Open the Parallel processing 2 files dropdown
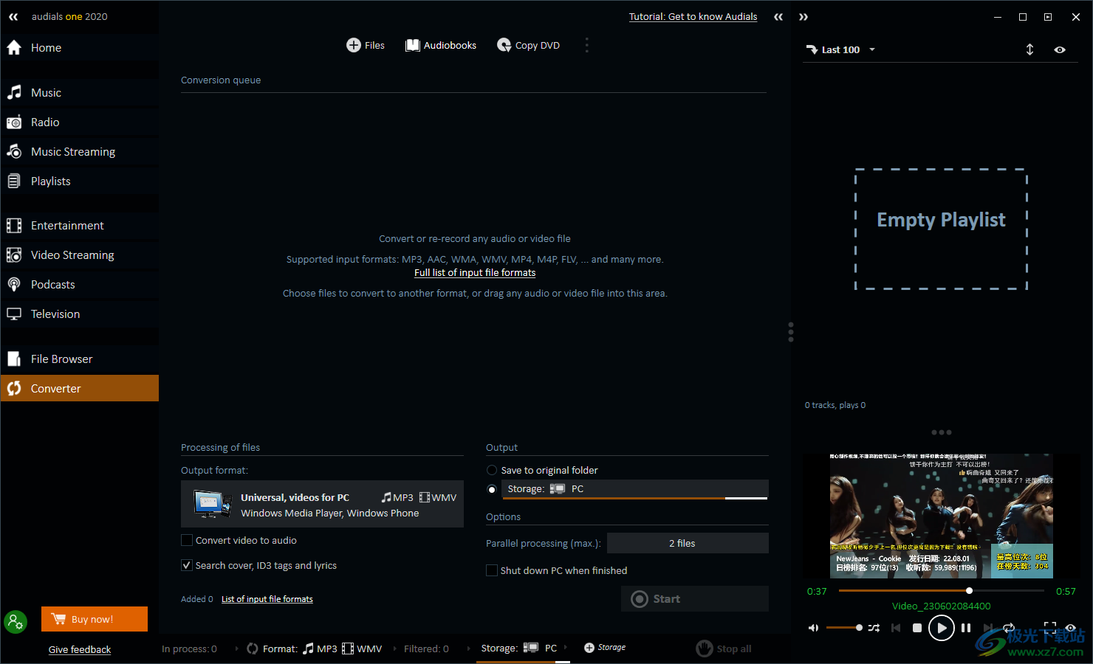Image resolution: width=1093 pixels, height=664 pixels. tap(687, 544)
